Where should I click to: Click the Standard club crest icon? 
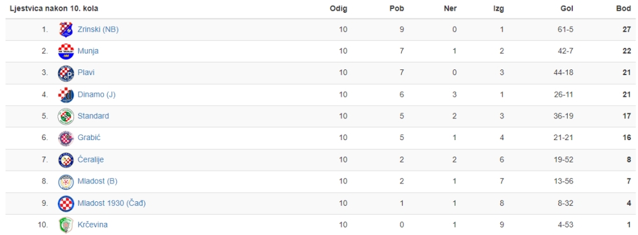click(x=66, y=116)
